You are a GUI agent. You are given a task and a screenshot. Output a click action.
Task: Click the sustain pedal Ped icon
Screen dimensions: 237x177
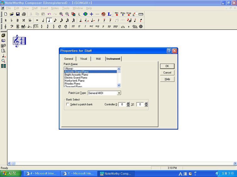tap(135, 27)
